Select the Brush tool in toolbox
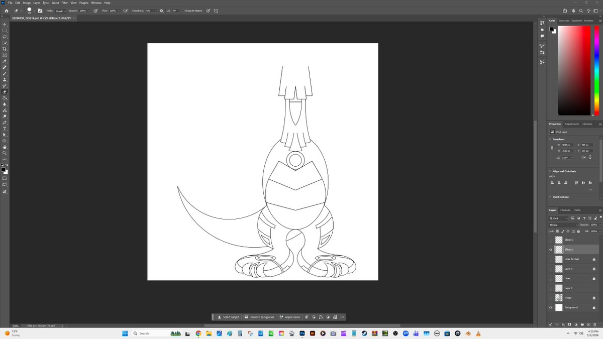Screen dimensions: 603x339 5,73
